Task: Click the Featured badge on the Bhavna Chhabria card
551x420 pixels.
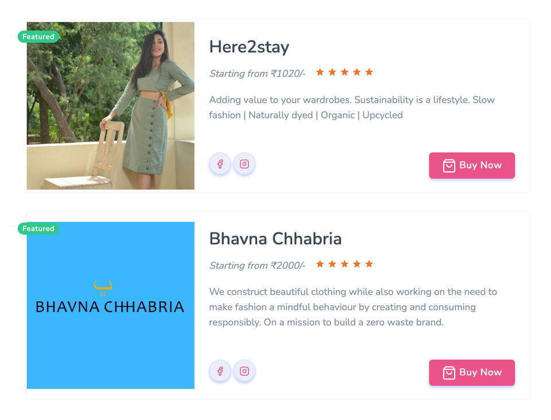Action: pos(38,228)
